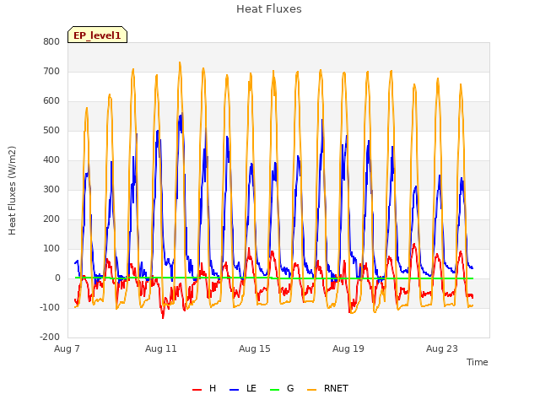Click the Heat Fluxes chart title
The height and width of the screenshot is (405, 540).
coord(269,9)
